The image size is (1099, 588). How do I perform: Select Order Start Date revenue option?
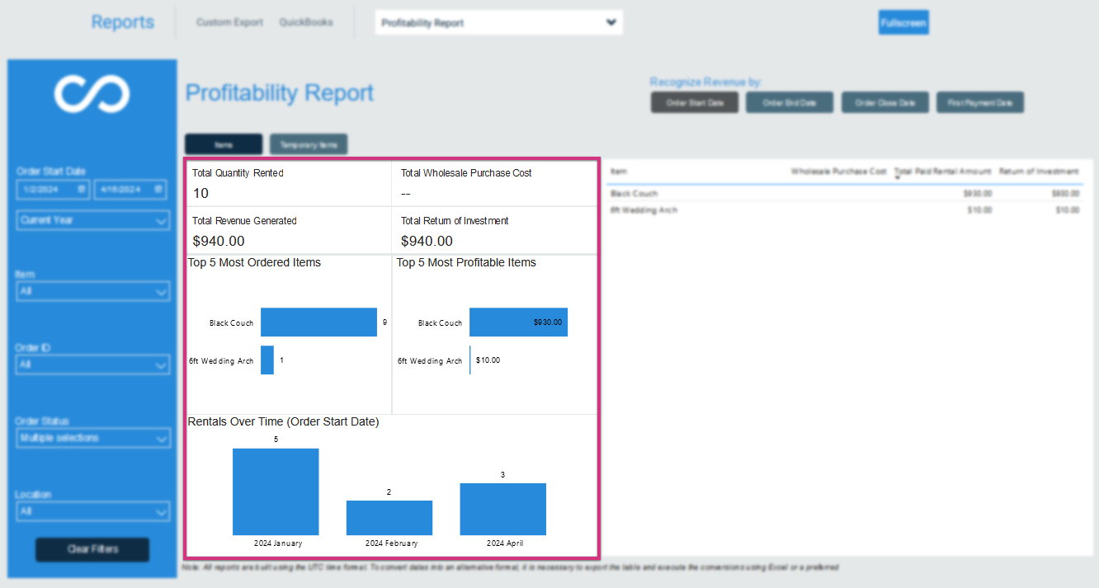(695, 103)
